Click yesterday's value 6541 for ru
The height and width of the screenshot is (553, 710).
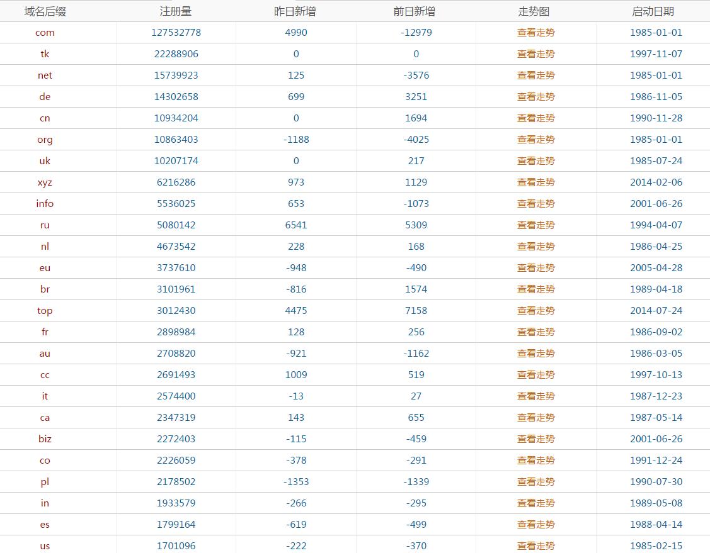pyautogui.click(x=296, y=225)
